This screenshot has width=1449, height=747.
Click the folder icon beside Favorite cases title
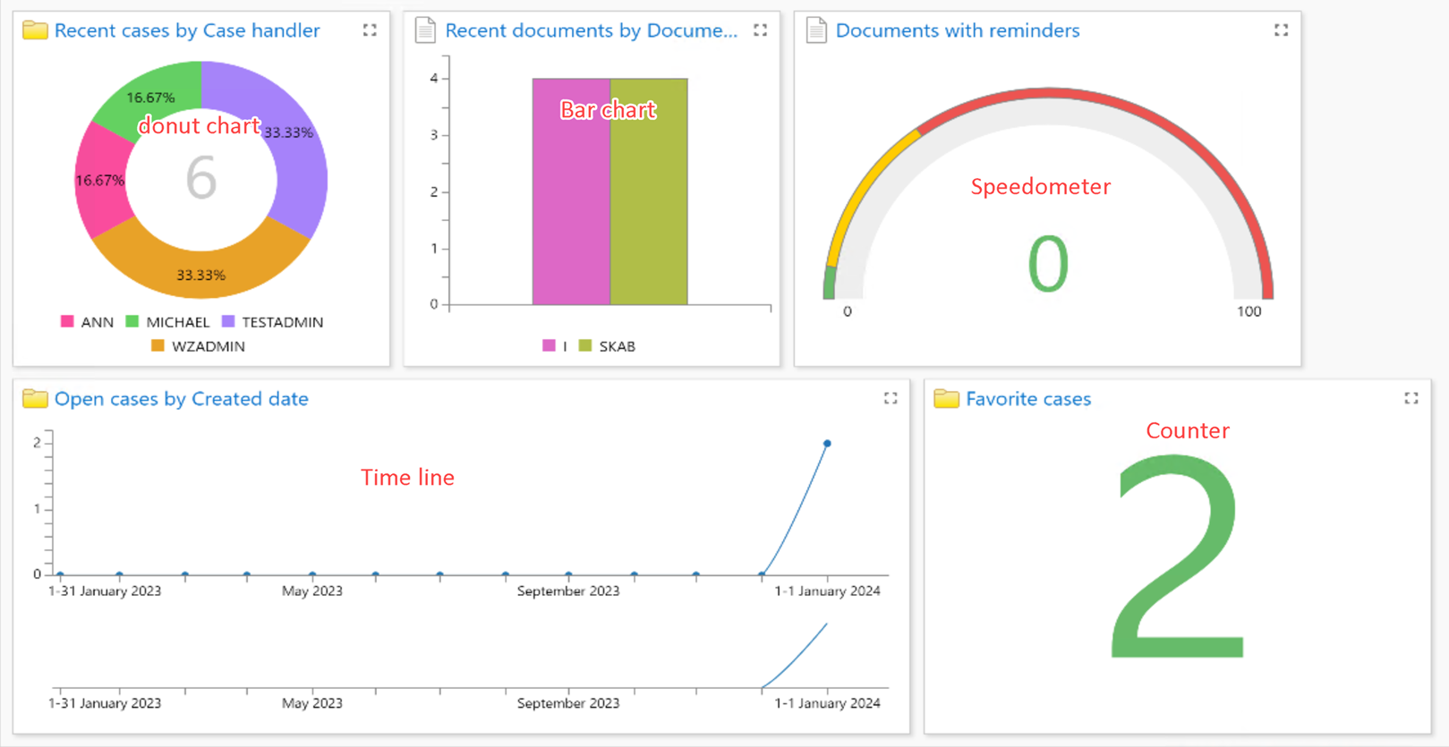tap(946, 399)
